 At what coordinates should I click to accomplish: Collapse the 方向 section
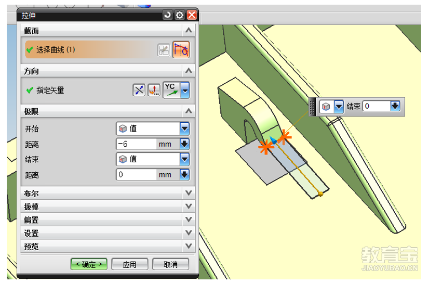click(x=189, y=71)
